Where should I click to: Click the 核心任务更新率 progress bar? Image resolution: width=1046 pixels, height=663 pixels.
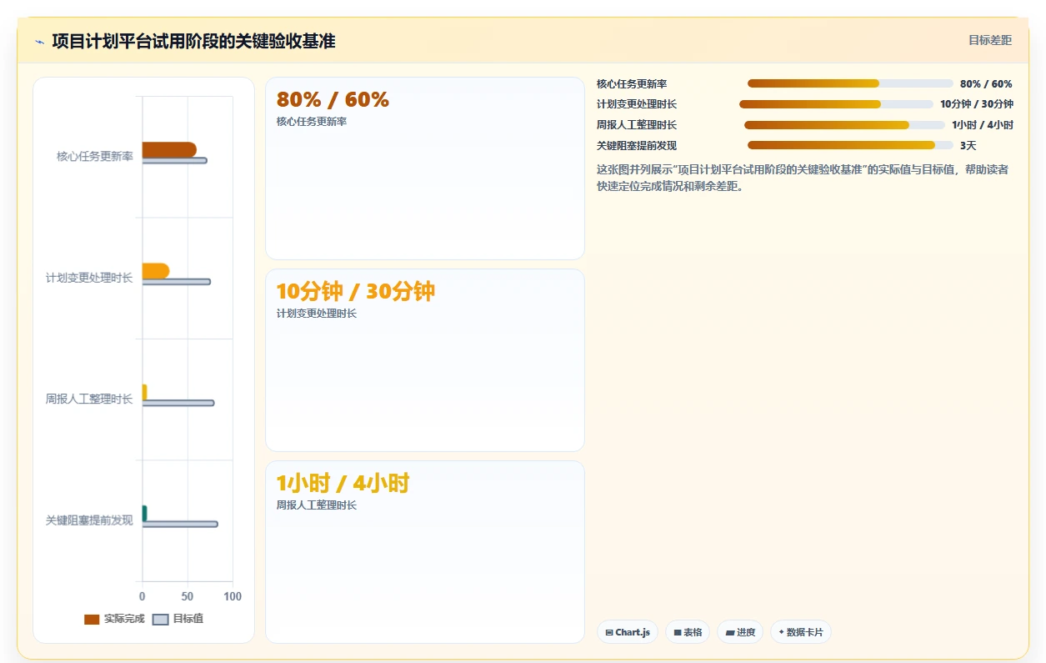(850, 83)
